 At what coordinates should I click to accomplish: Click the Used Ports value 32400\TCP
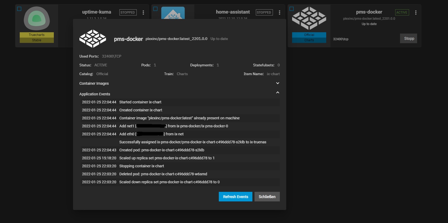click(x=111, y=56)
